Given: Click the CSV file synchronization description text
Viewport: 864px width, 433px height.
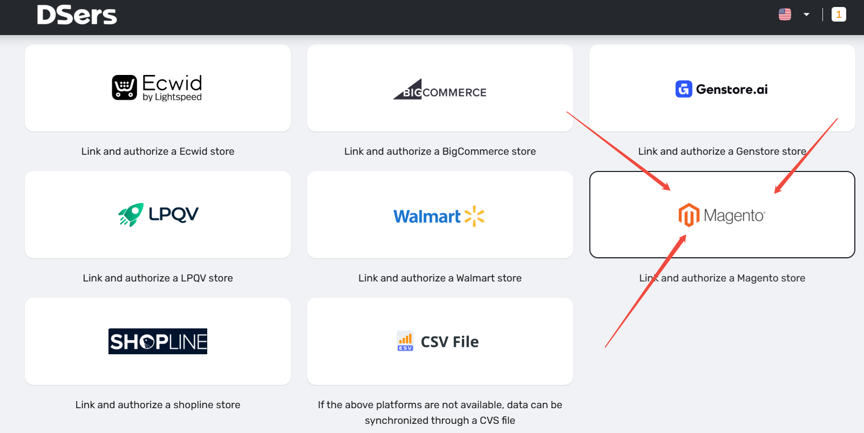Looking at the screenshot, I should [440, 413].
